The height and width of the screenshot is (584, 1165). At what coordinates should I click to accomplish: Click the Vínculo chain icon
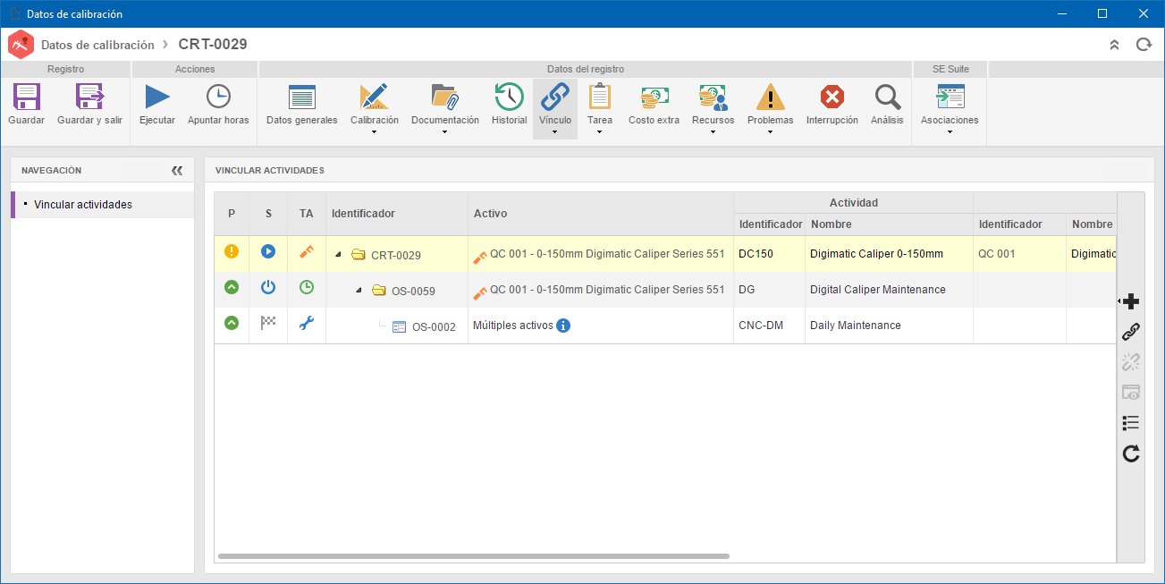(x=555, y=97)
